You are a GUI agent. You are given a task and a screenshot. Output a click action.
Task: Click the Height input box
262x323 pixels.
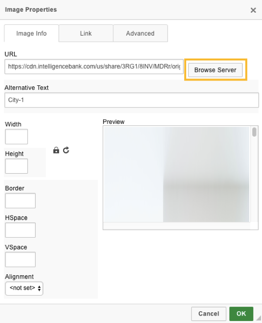click(16, 166)
